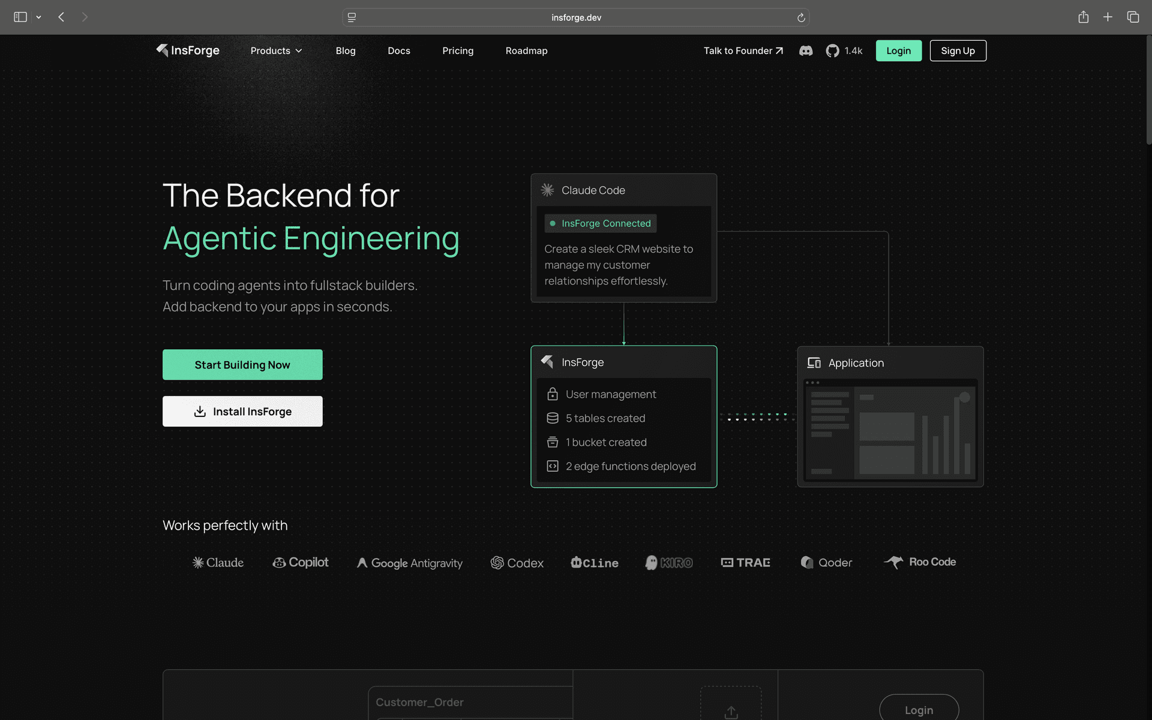Show tab overview icon
Image resolution: width=1152 pixels, height=720 pixels.
point(1133,17)
